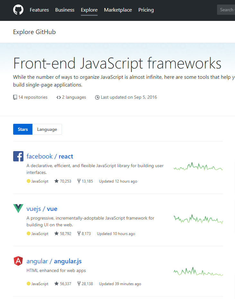Screen dimensions: 235x299
Task: Click the GitHub Octocat logo
Action: [x=18, y=10]
